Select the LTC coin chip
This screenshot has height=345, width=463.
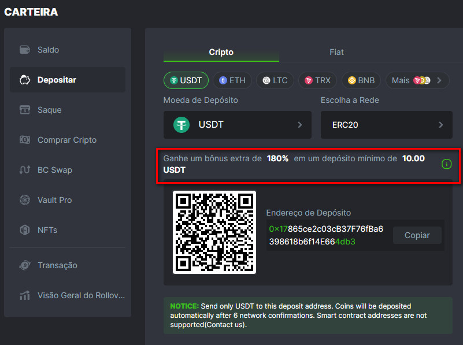275,80
